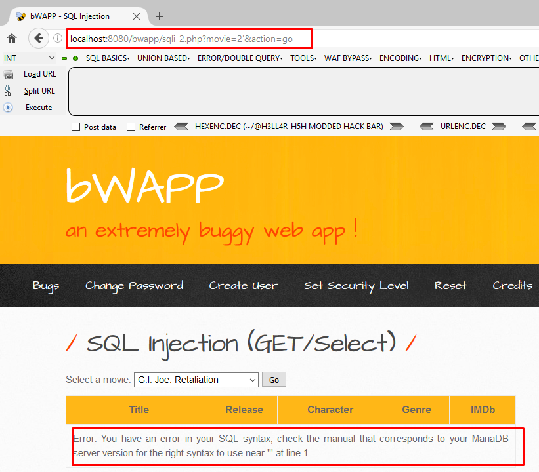The image size is (539, 472).
Task: Click the ENCODING progress chevron menu
Action: coord(400,58)
